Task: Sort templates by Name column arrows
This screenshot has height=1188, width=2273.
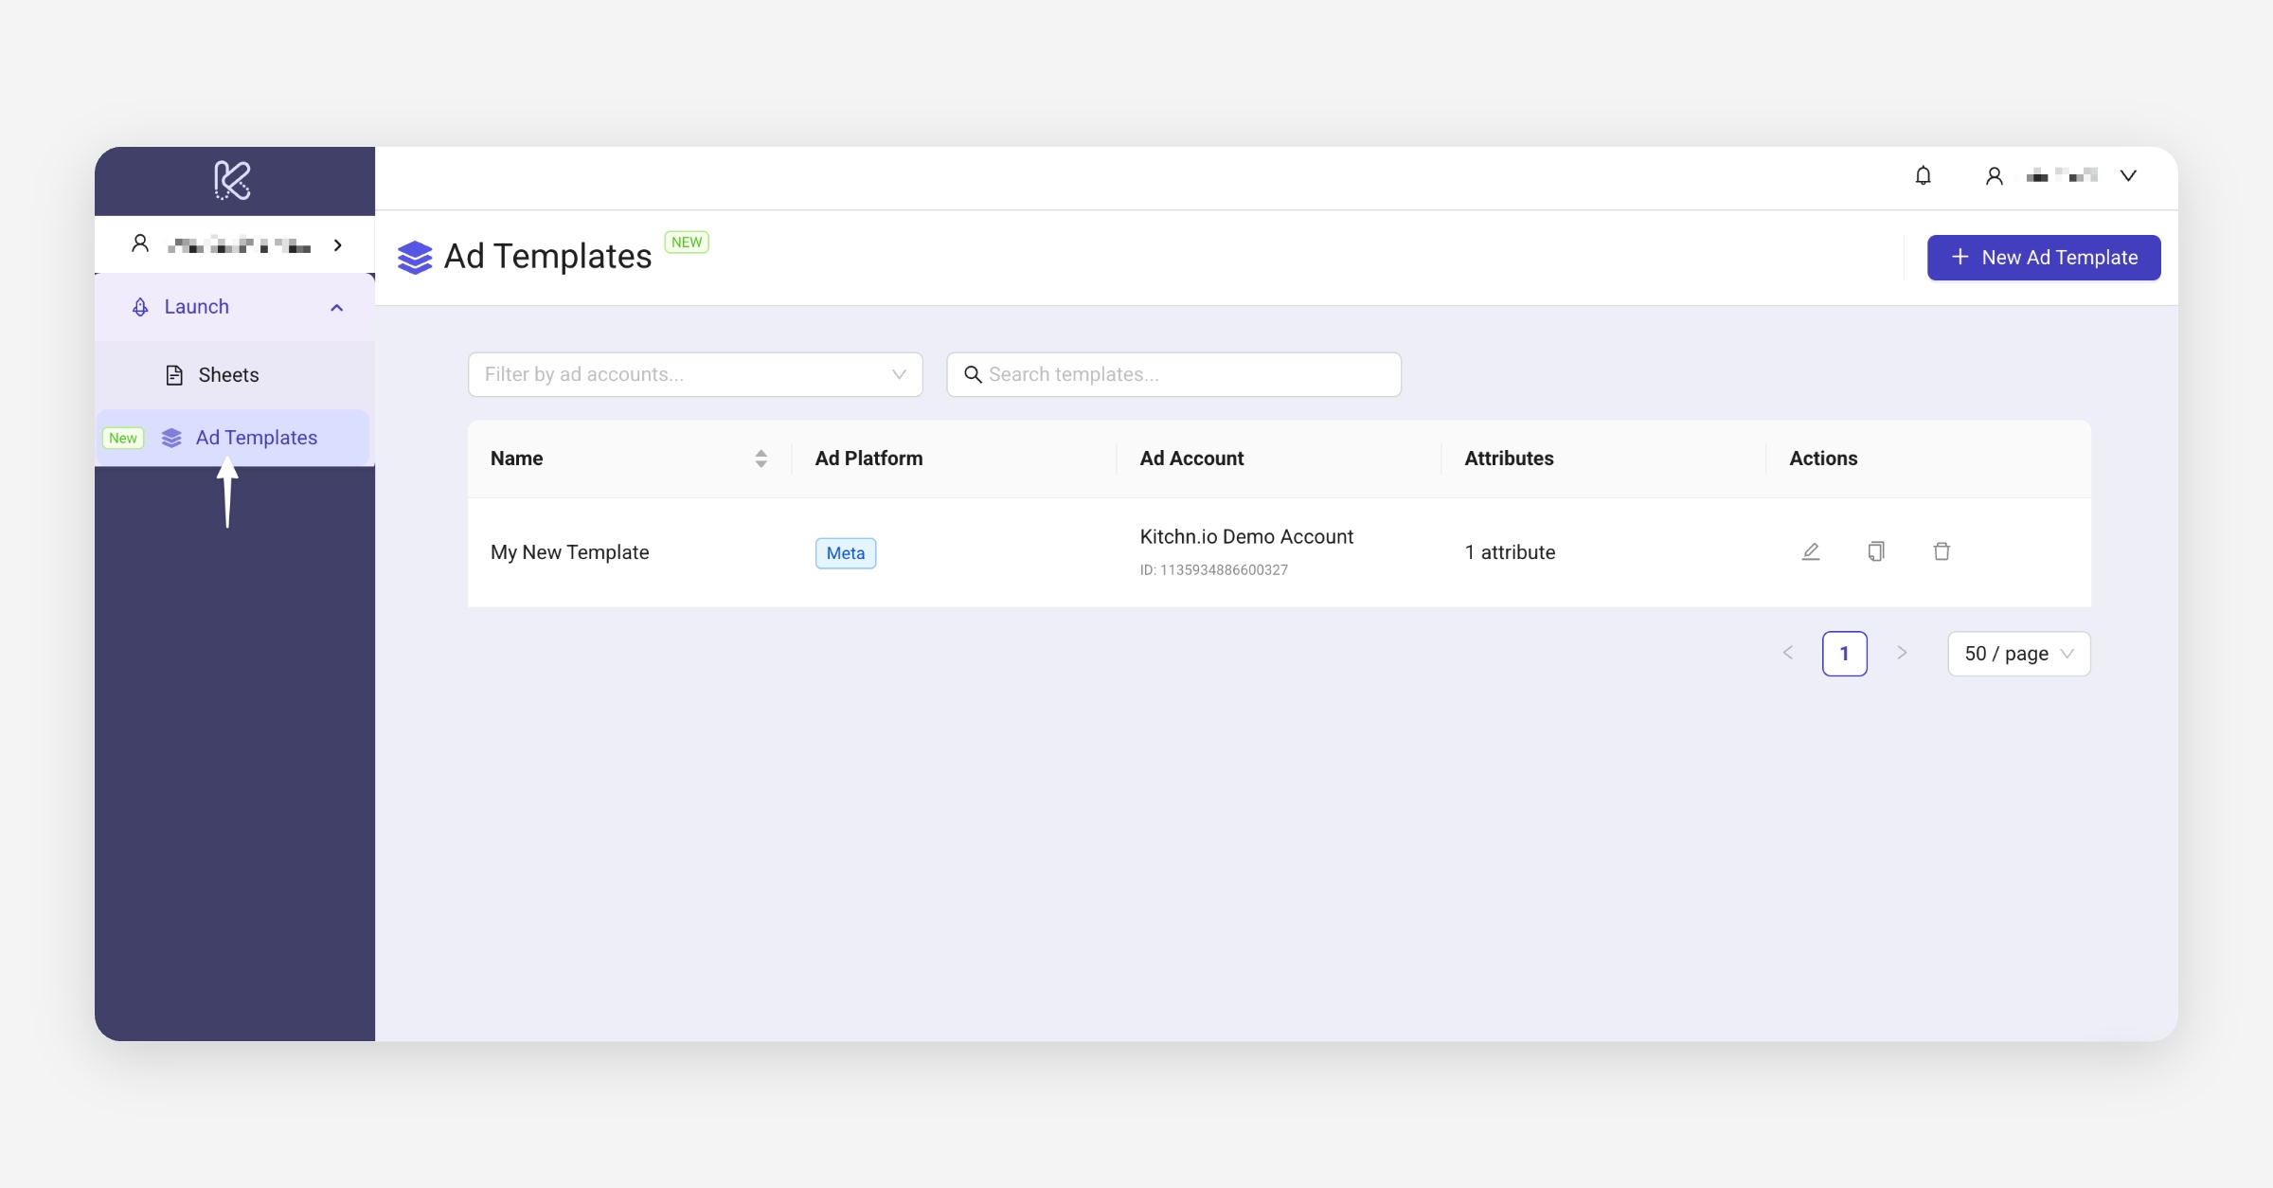Action: click(x=761, y=459)
